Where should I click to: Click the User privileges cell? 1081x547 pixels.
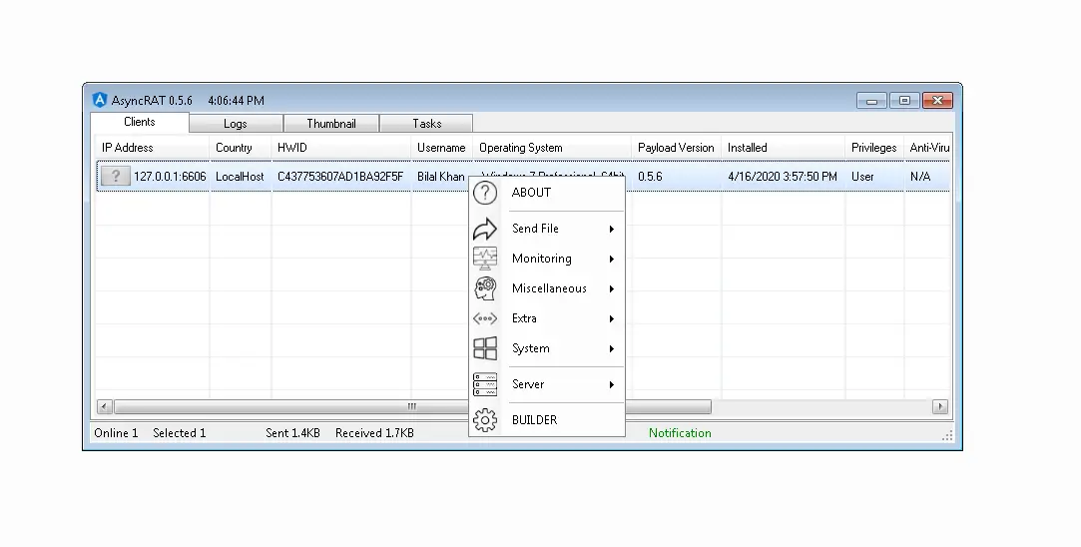(862, 177)
